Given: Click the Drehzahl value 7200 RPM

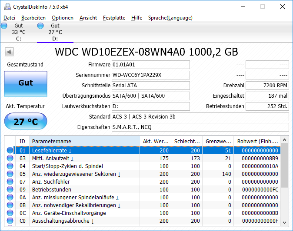Looking at the screenshot, I should click(x=267, y=86).
